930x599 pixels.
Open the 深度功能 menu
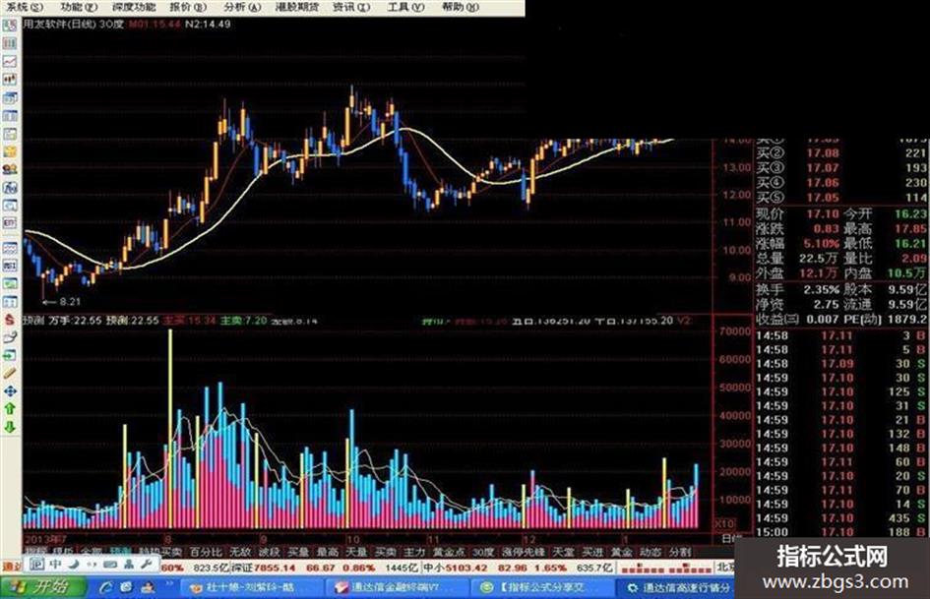point(134,7)
